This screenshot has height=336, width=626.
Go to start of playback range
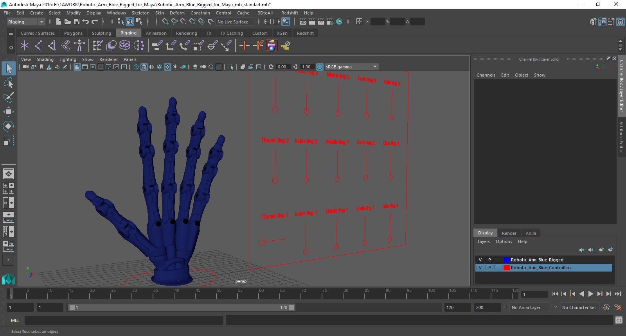tap(555, 294)
